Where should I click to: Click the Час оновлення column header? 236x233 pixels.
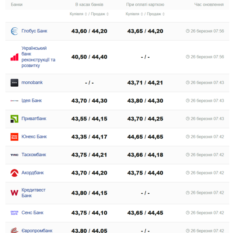[x=209, y=5]
